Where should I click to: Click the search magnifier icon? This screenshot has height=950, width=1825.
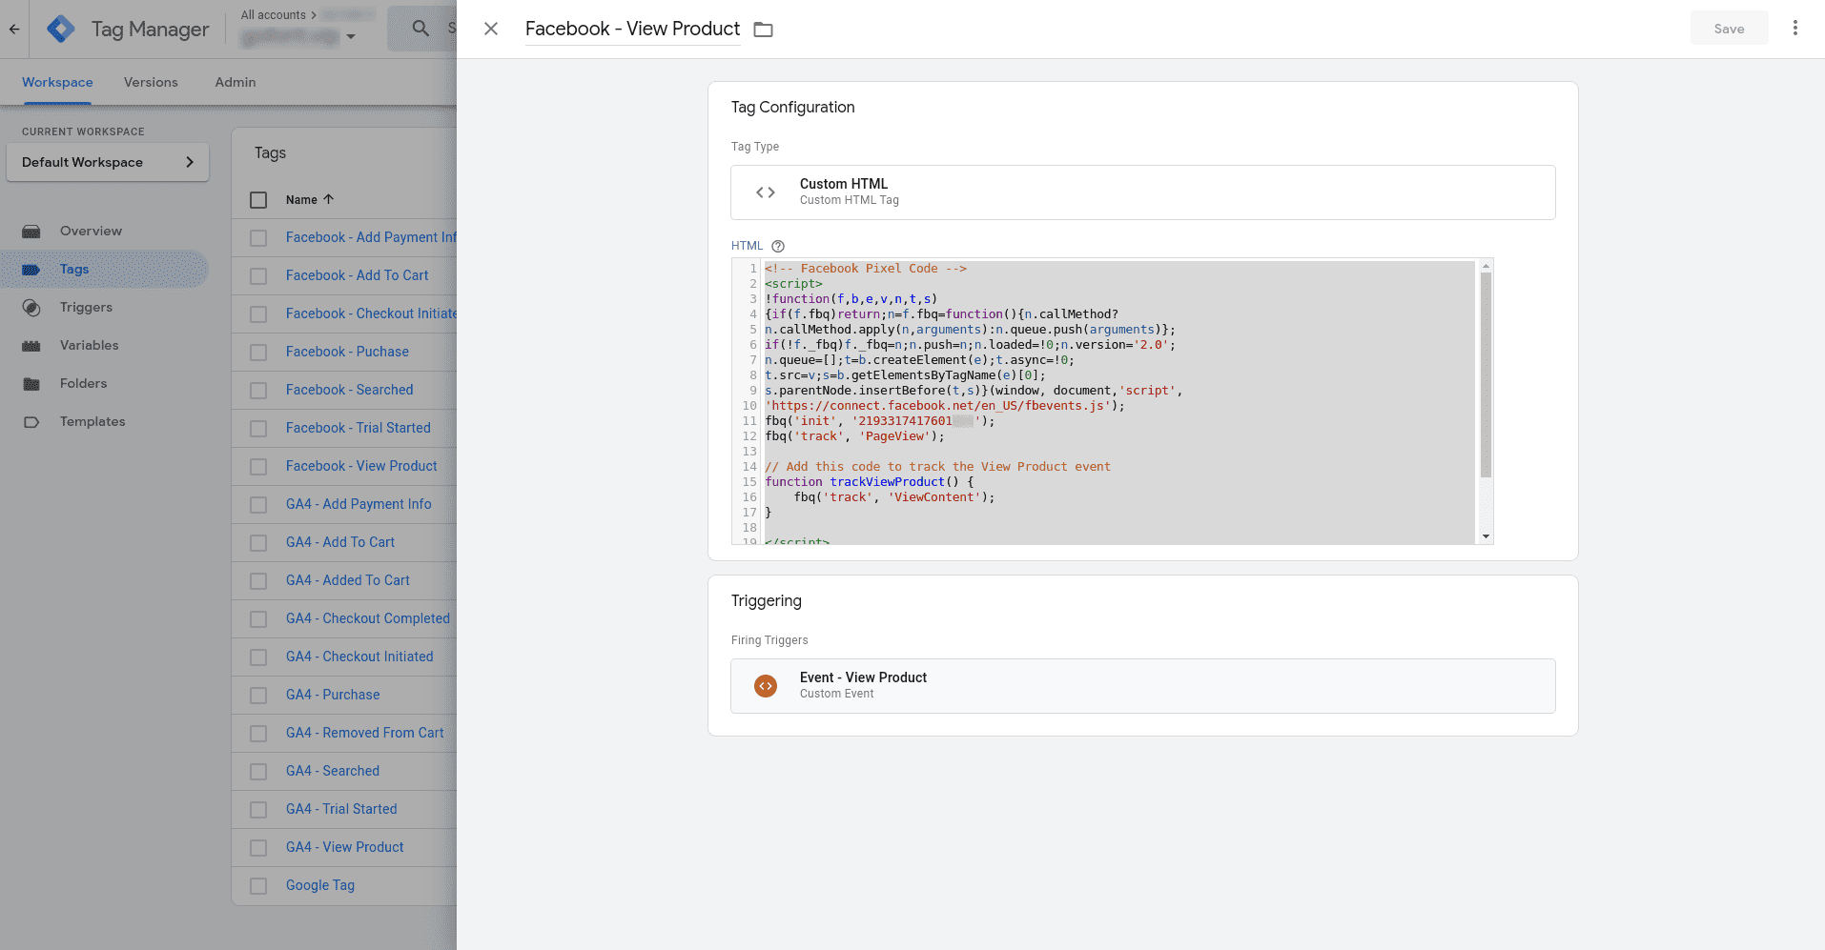420,29
